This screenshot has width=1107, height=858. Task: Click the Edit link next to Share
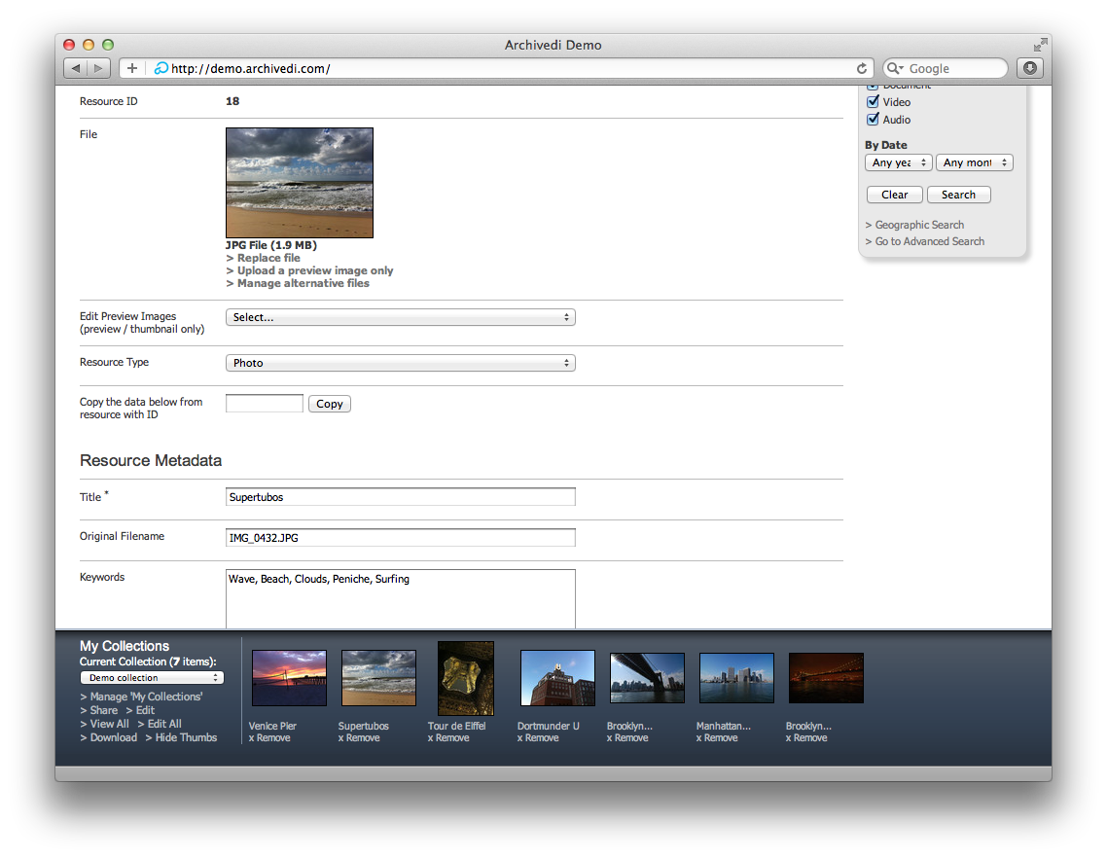click(x=145, y=710)
